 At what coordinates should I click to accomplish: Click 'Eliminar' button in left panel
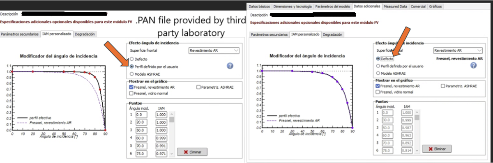tap(192, 152)
